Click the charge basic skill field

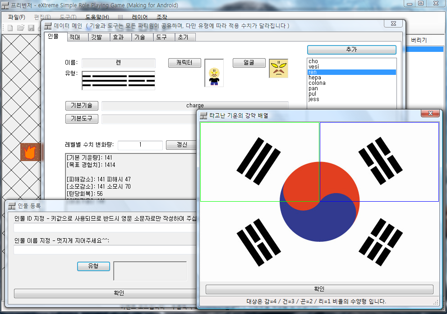click(x=195, y=106)
